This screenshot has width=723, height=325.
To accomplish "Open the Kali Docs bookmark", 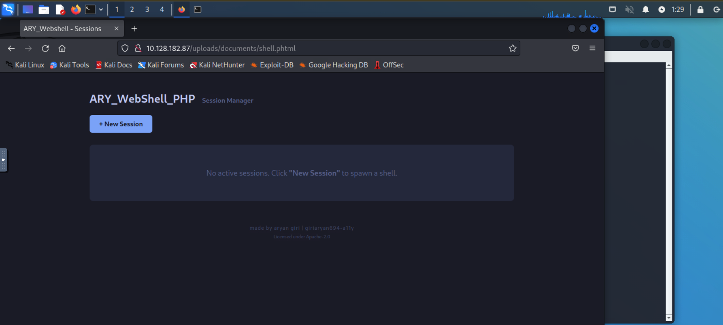I will pyautogui.click(x=114, y=65).
